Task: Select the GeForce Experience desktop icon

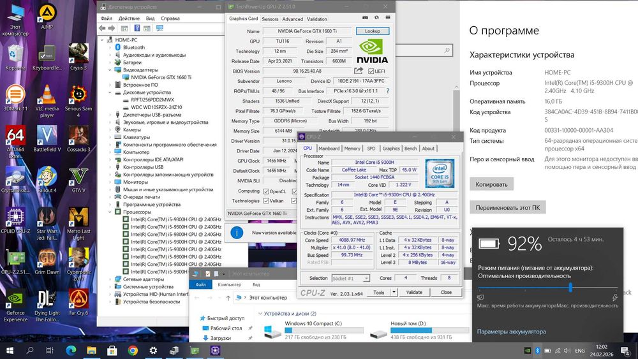Action: pos(15,305)
